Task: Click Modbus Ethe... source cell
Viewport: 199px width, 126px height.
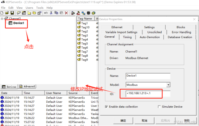Action: tap(78, 118)
